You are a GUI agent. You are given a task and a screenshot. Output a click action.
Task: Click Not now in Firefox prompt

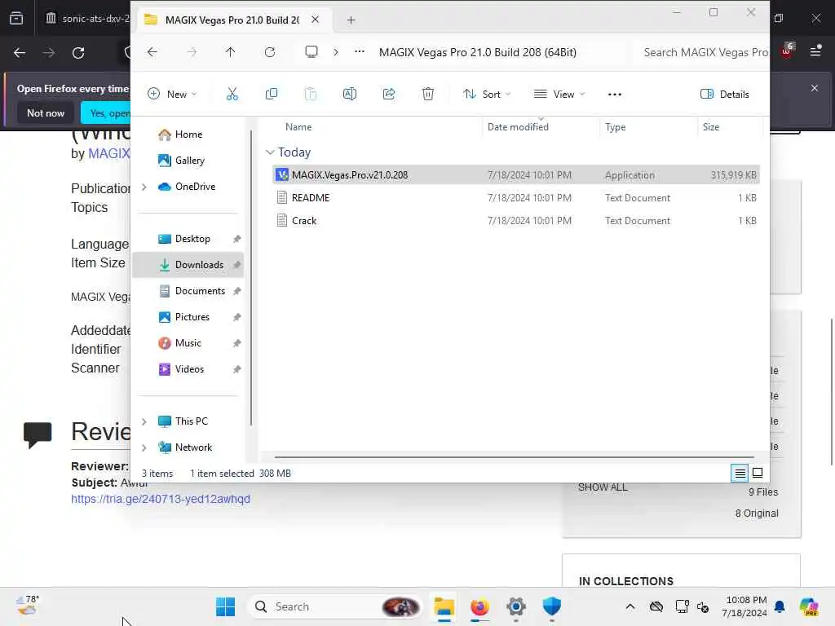46,112
